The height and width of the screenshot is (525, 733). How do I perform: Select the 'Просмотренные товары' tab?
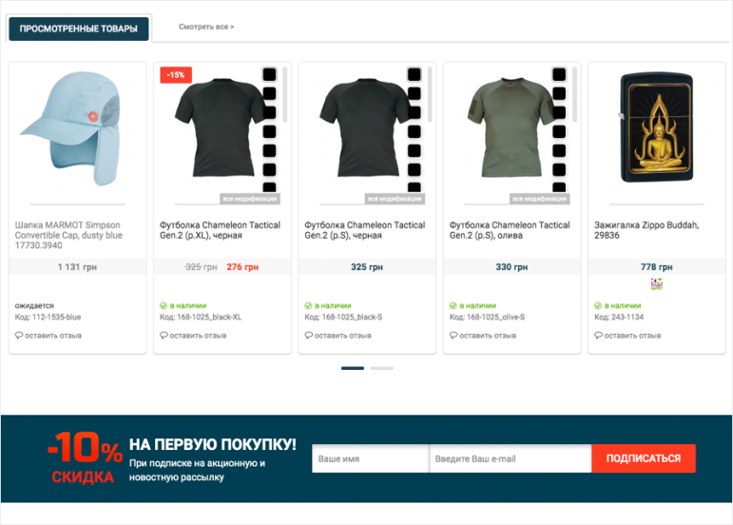[79, 29]
